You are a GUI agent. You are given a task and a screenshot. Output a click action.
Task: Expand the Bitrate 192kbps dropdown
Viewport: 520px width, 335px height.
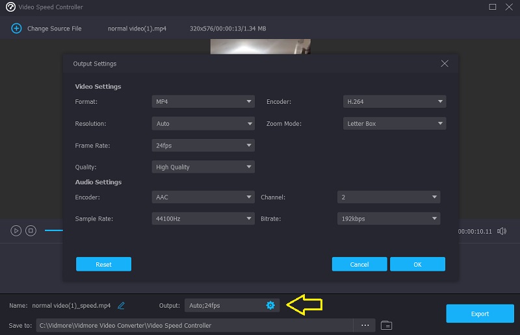click(388, 219)
